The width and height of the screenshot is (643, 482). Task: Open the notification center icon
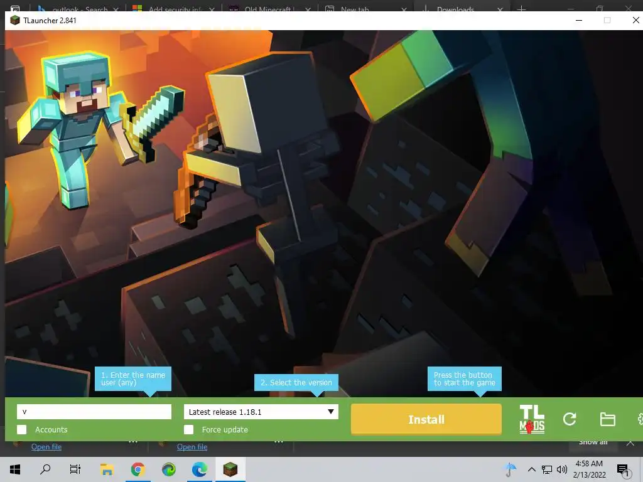coord(624,471)
